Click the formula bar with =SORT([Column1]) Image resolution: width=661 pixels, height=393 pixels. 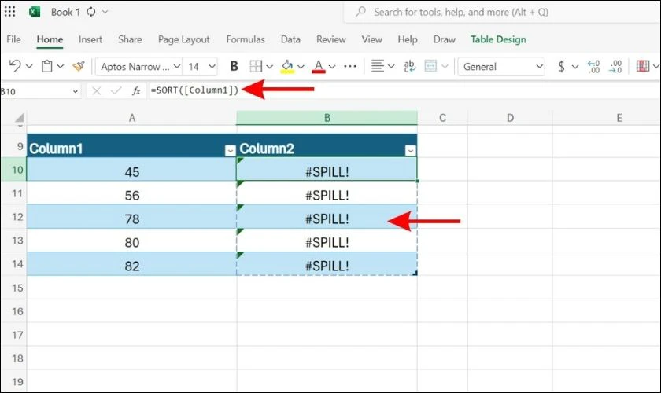[x=404, y=90]
